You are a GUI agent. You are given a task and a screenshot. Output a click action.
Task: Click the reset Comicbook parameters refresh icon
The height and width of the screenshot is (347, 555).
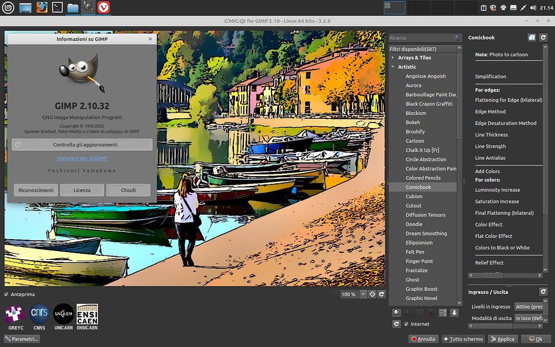pyautogui.click(x=544, y=37)
